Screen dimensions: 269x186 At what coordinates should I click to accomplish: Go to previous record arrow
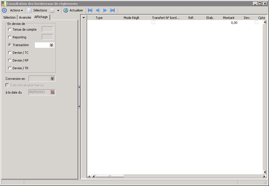(98, 10)
